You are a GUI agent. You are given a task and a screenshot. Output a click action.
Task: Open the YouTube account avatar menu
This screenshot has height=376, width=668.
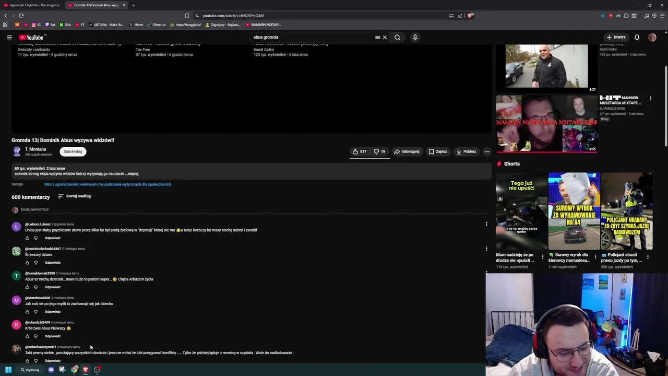pos(652,37)
